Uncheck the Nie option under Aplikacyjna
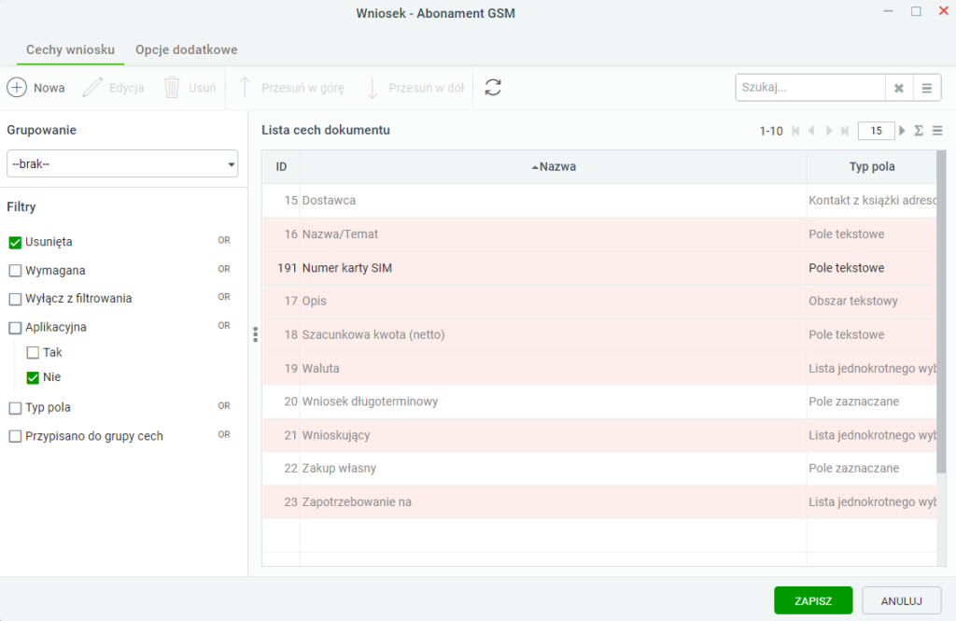 click(x=33, y=377)
